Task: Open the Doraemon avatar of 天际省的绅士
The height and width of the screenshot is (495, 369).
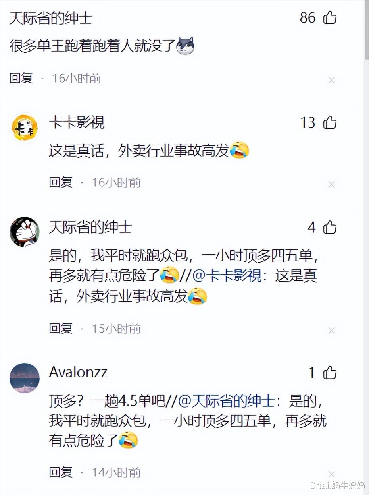Action: coord(25,232)
